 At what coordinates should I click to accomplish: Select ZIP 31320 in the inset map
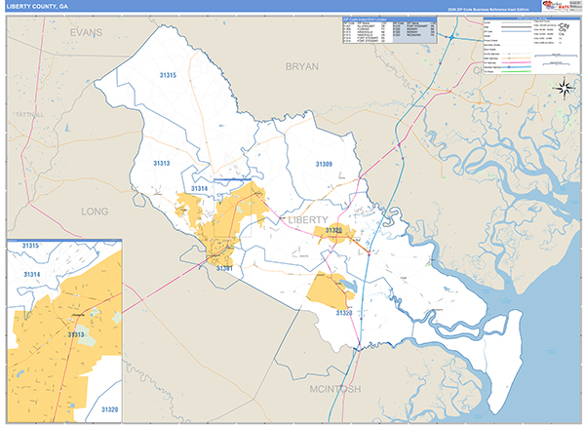click(x=109, y=409)
